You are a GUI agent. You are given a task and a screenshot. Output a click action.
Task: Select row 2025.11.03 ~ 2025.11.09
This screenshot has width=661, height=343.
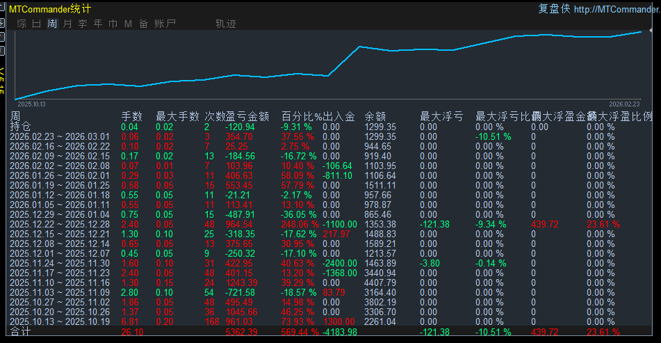click(60, 292)
